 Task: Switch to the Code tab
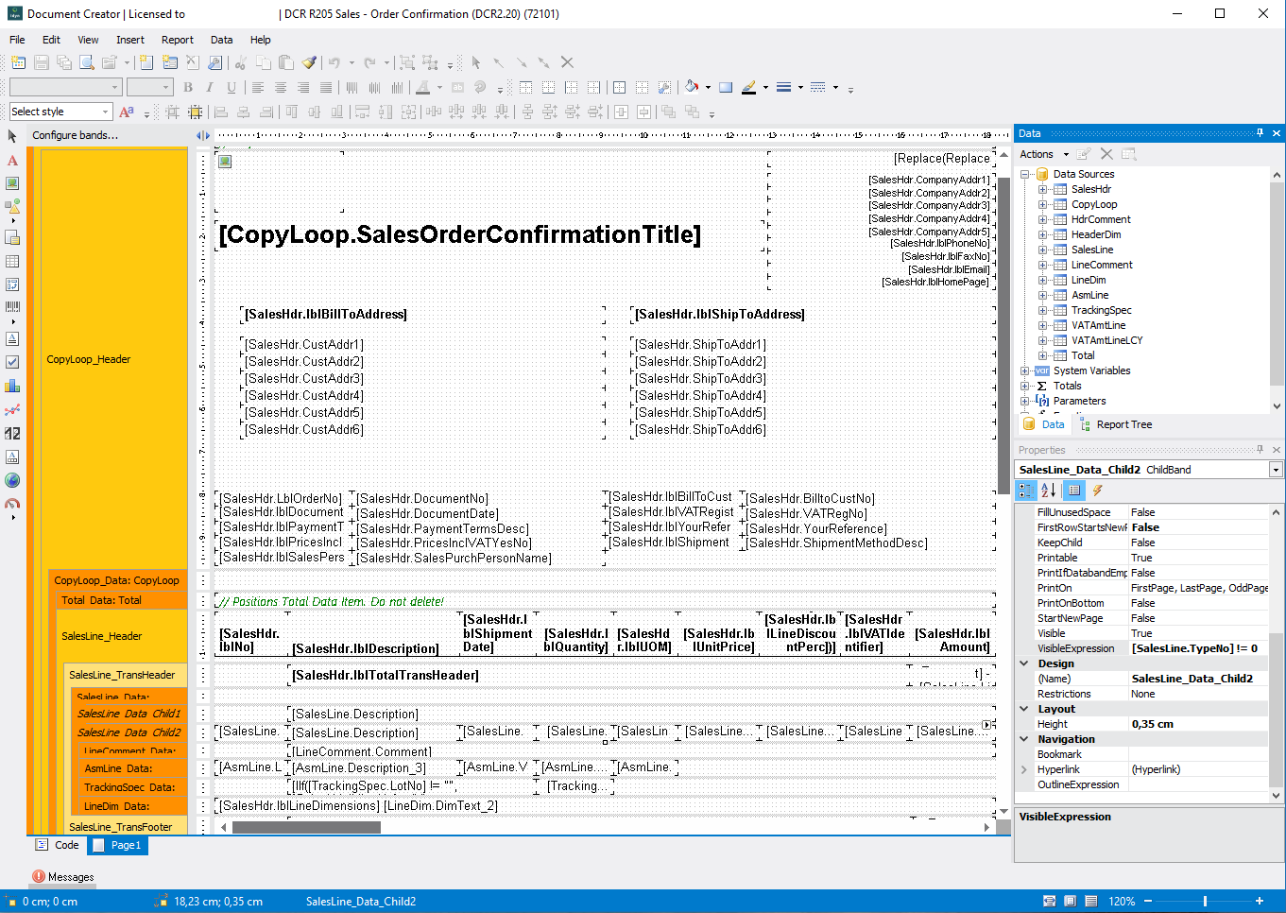click(x=58, y=845)
